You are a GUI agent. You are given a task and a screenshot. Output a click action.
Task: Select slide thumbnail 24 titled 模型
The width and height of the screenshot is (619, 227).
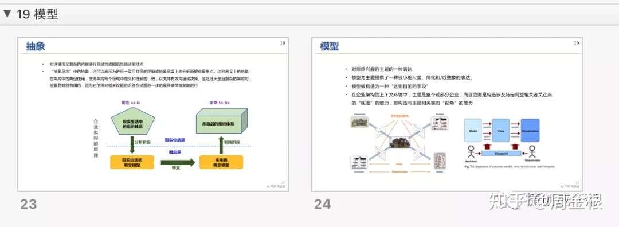[447, 115]
